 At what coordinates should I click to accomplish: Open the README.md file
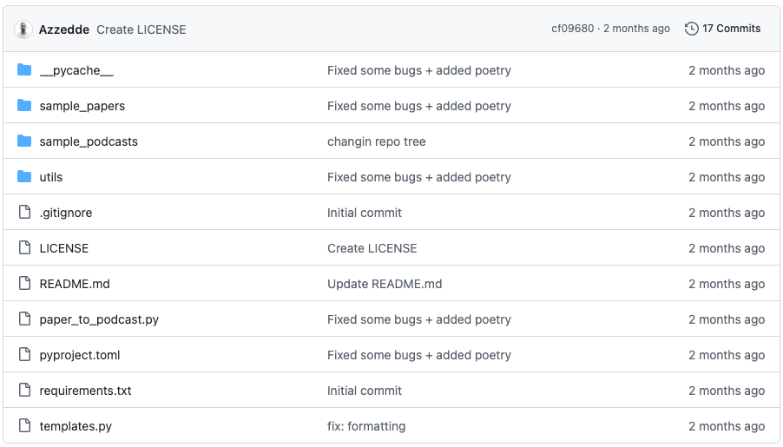(x=75, y=284)
